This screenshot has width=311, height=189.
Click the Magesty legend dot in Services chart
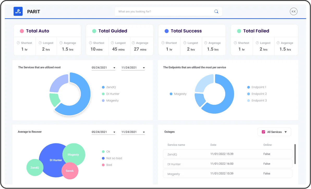click(103, 101)
